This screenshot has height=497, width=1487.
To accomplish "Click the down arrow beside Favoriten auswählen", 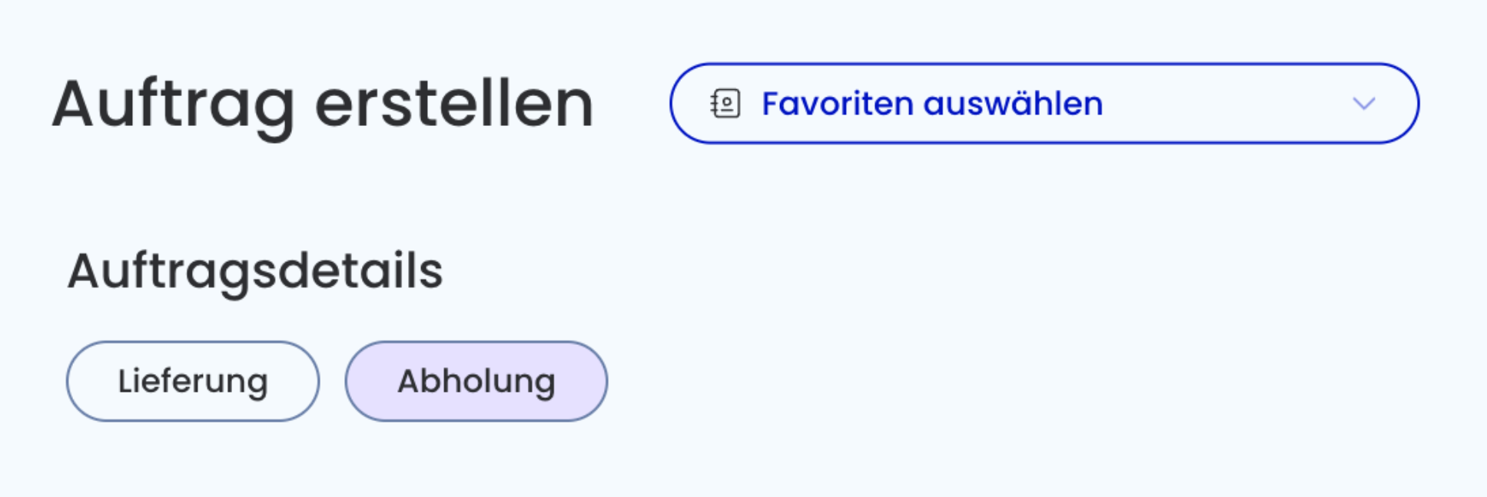I will [1364, 104].
